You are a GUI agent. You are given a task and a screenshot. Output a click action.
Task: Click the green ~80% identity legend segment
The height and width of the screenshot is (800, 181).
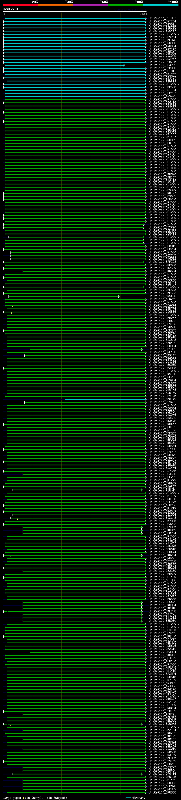coord(126,5)
